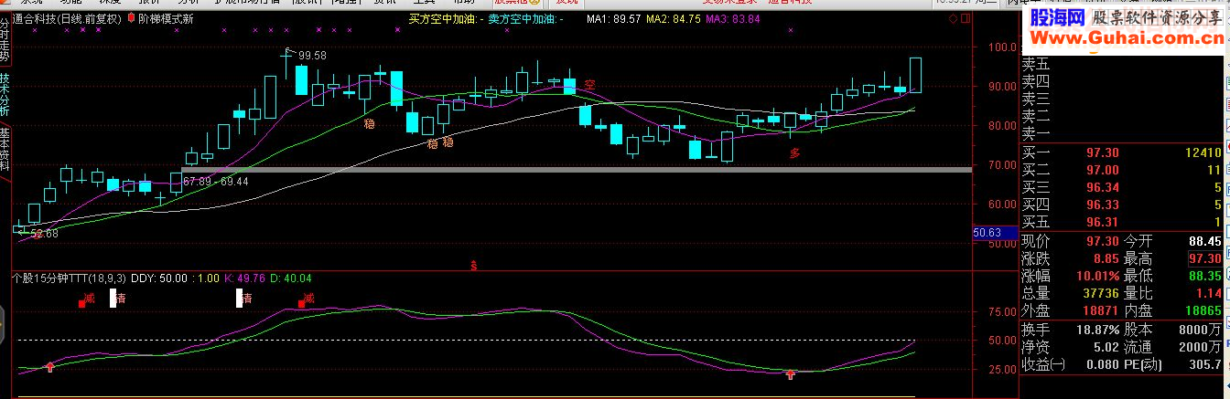Viewport: 1230px width, 399px height.
Task: Click the 卖四 order book row
Action: pyautogui.click(x=1124, y=82)
